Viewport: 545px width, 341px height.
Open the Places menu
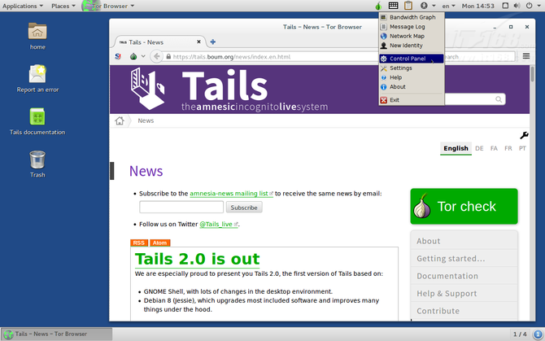coord(63,6)
